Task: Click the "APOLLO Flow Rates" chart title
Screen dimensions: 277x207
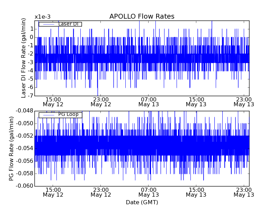Action: 142,17
